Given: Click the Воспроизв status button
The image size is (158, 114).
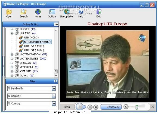Looking at the screenshot, I should [111, 107].
